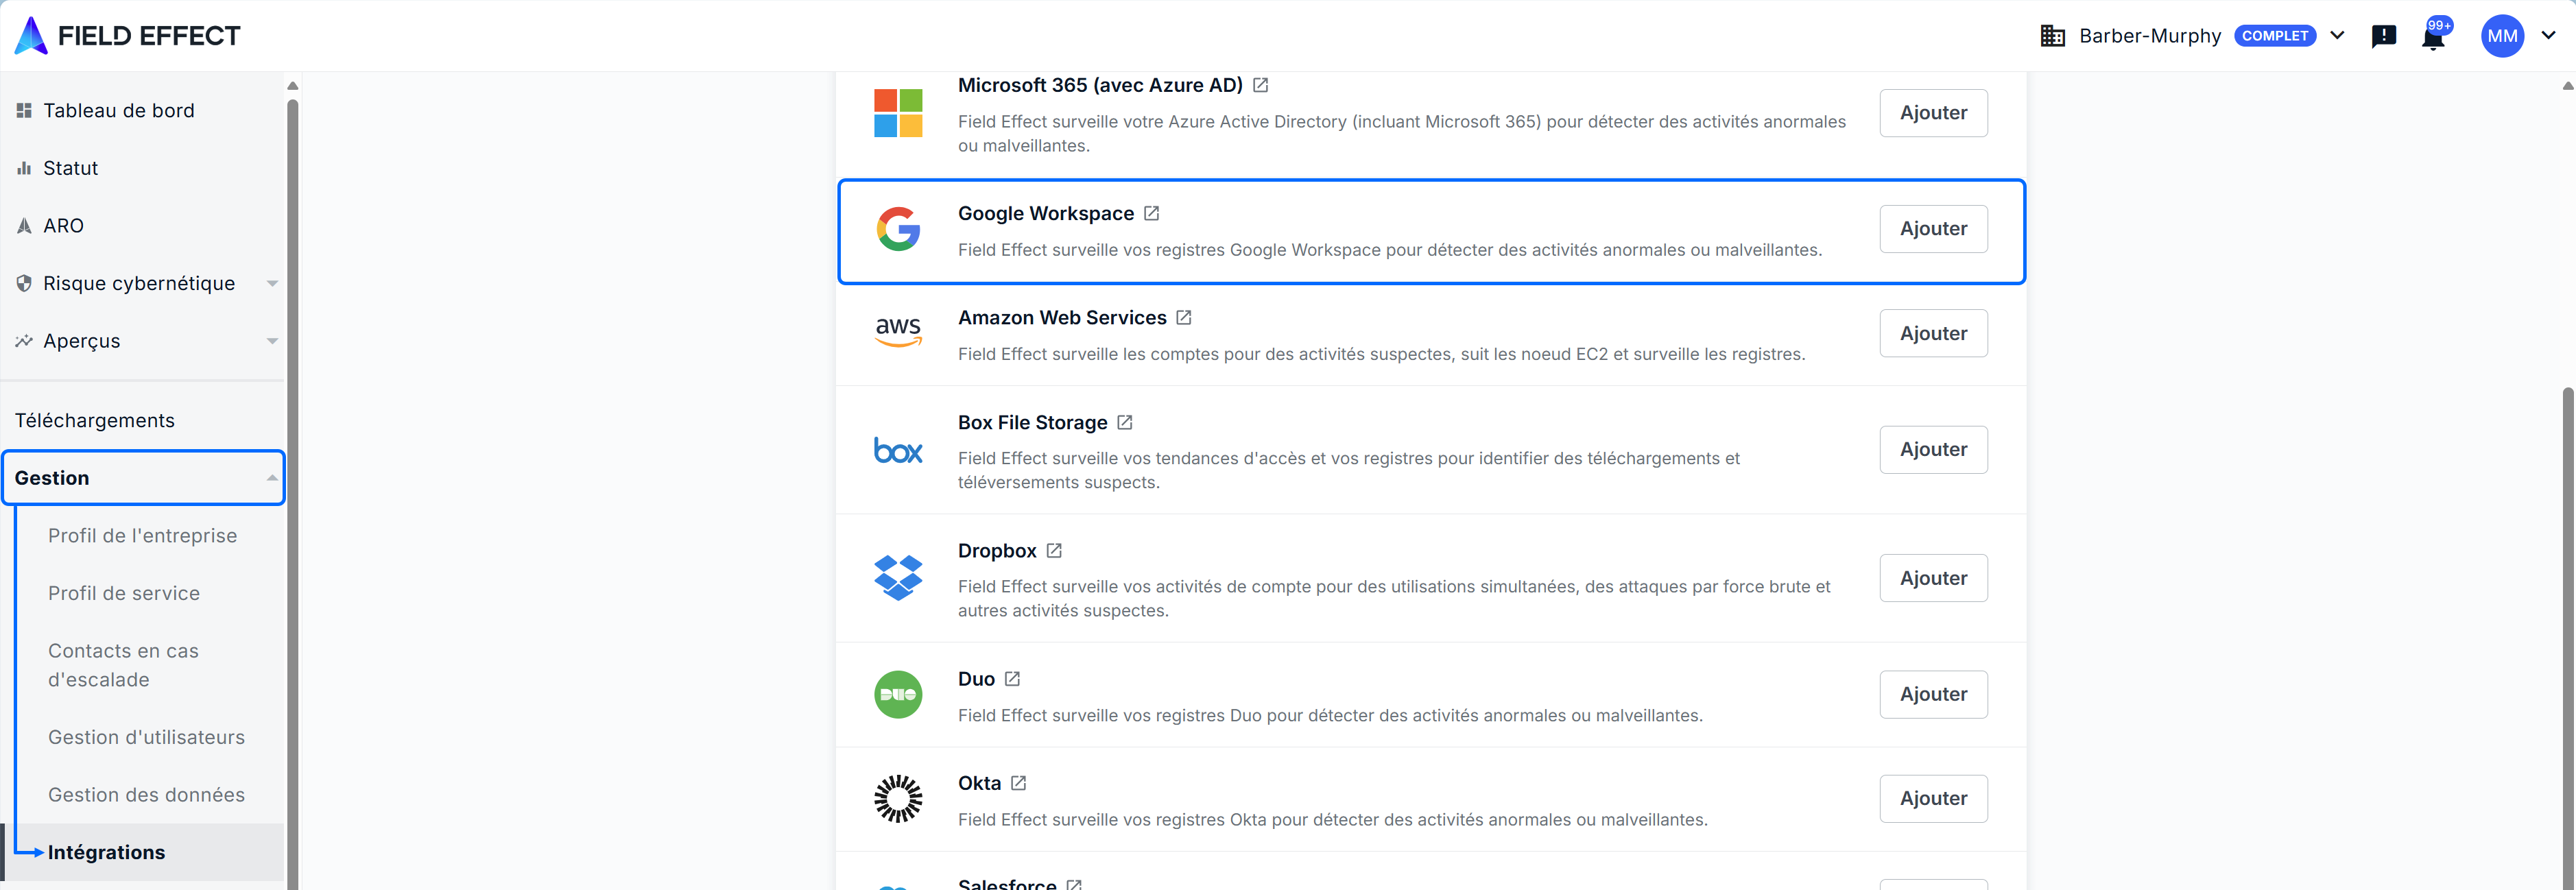Image resolution: width=2576 pixels, height=890 pixels.
Task: Go to Tableau de bord
Action: click(x=118, y=111)
